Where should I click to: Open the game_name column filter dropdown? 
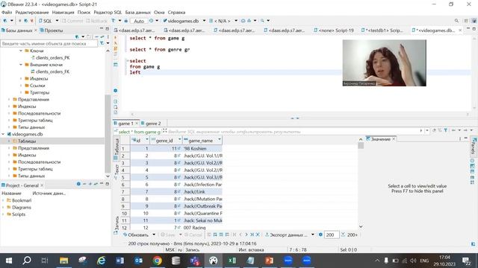point(219,140)
